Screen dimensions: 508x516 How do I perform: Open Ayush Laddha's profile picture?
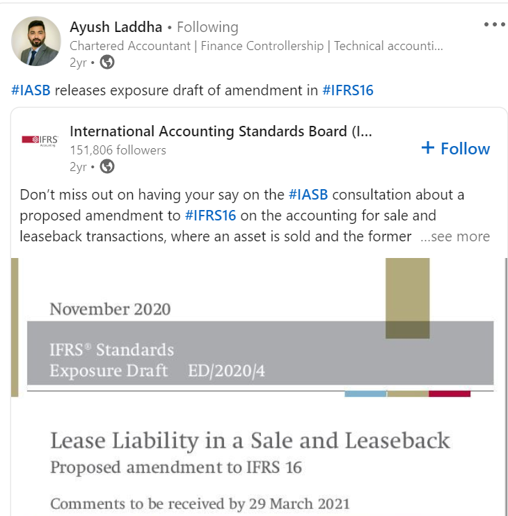36,42
